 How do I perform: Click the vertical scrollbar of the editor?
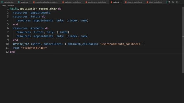(183, 40)
